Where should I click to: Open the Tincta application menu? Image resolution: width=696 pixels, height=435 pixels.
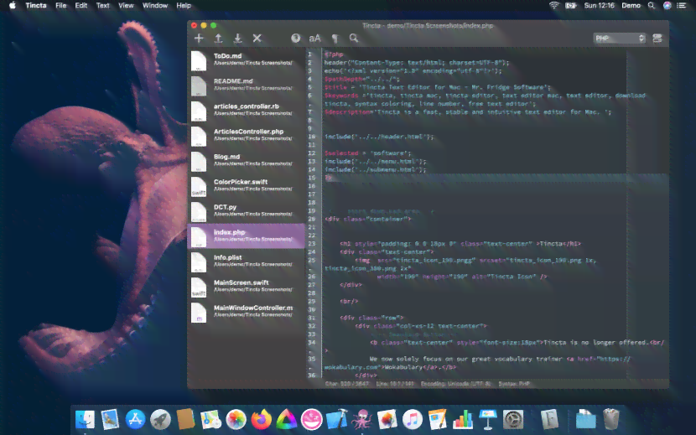[36, 5]
